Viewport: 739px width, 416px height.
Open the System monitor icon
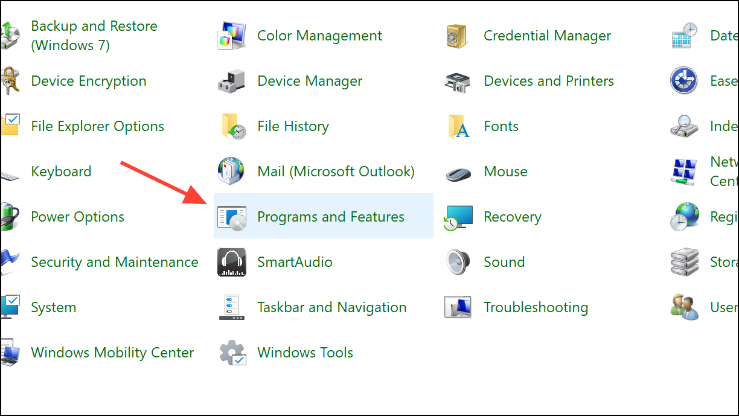pos(10,307)
